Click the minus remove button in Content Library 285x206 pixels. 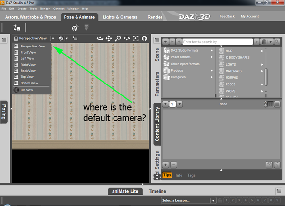(x=173, y=165)
